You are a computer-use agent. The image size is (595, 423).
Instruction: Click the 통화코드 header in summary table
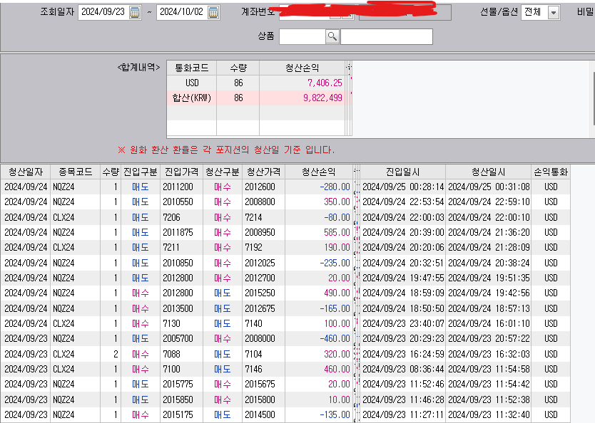click(x=191, y=68)
